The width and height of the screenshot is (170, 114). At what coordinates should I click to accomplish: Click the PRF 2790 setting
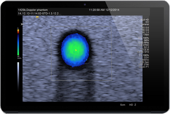144,65
